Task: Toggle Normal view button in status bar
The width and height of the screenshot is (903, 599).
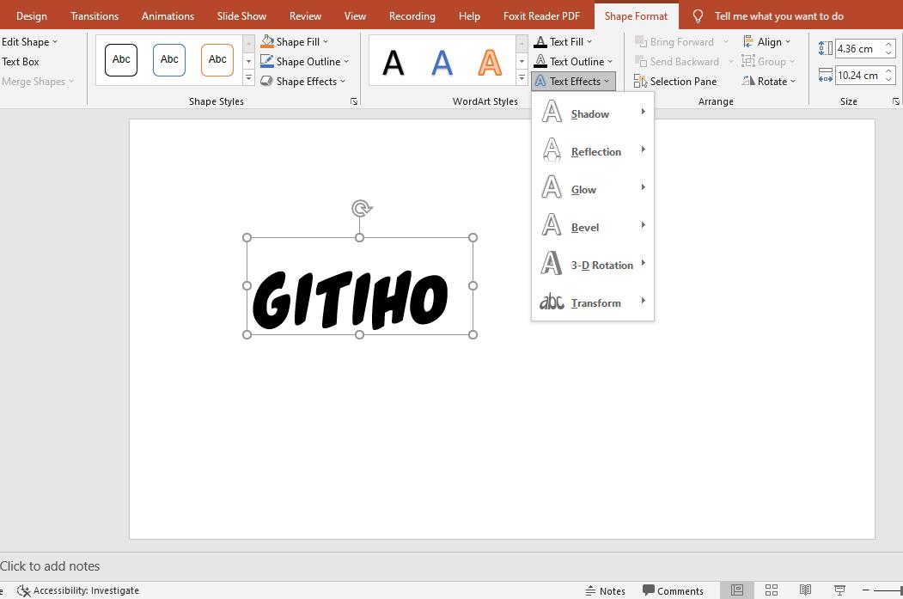Action: pyautogui.click(x=737, y=590)
